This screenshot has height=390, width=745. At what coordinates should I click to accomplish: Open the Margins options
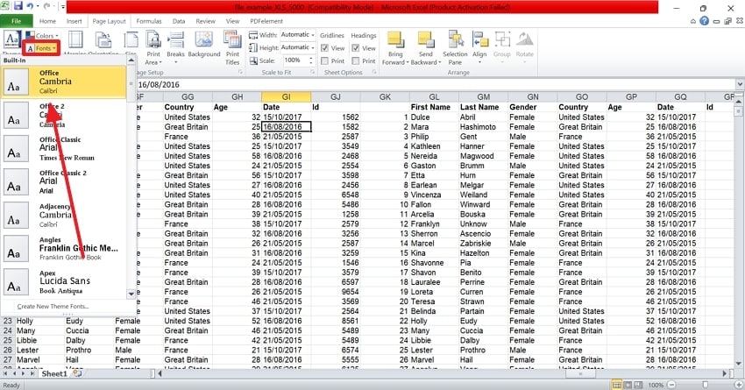(75, 42)
